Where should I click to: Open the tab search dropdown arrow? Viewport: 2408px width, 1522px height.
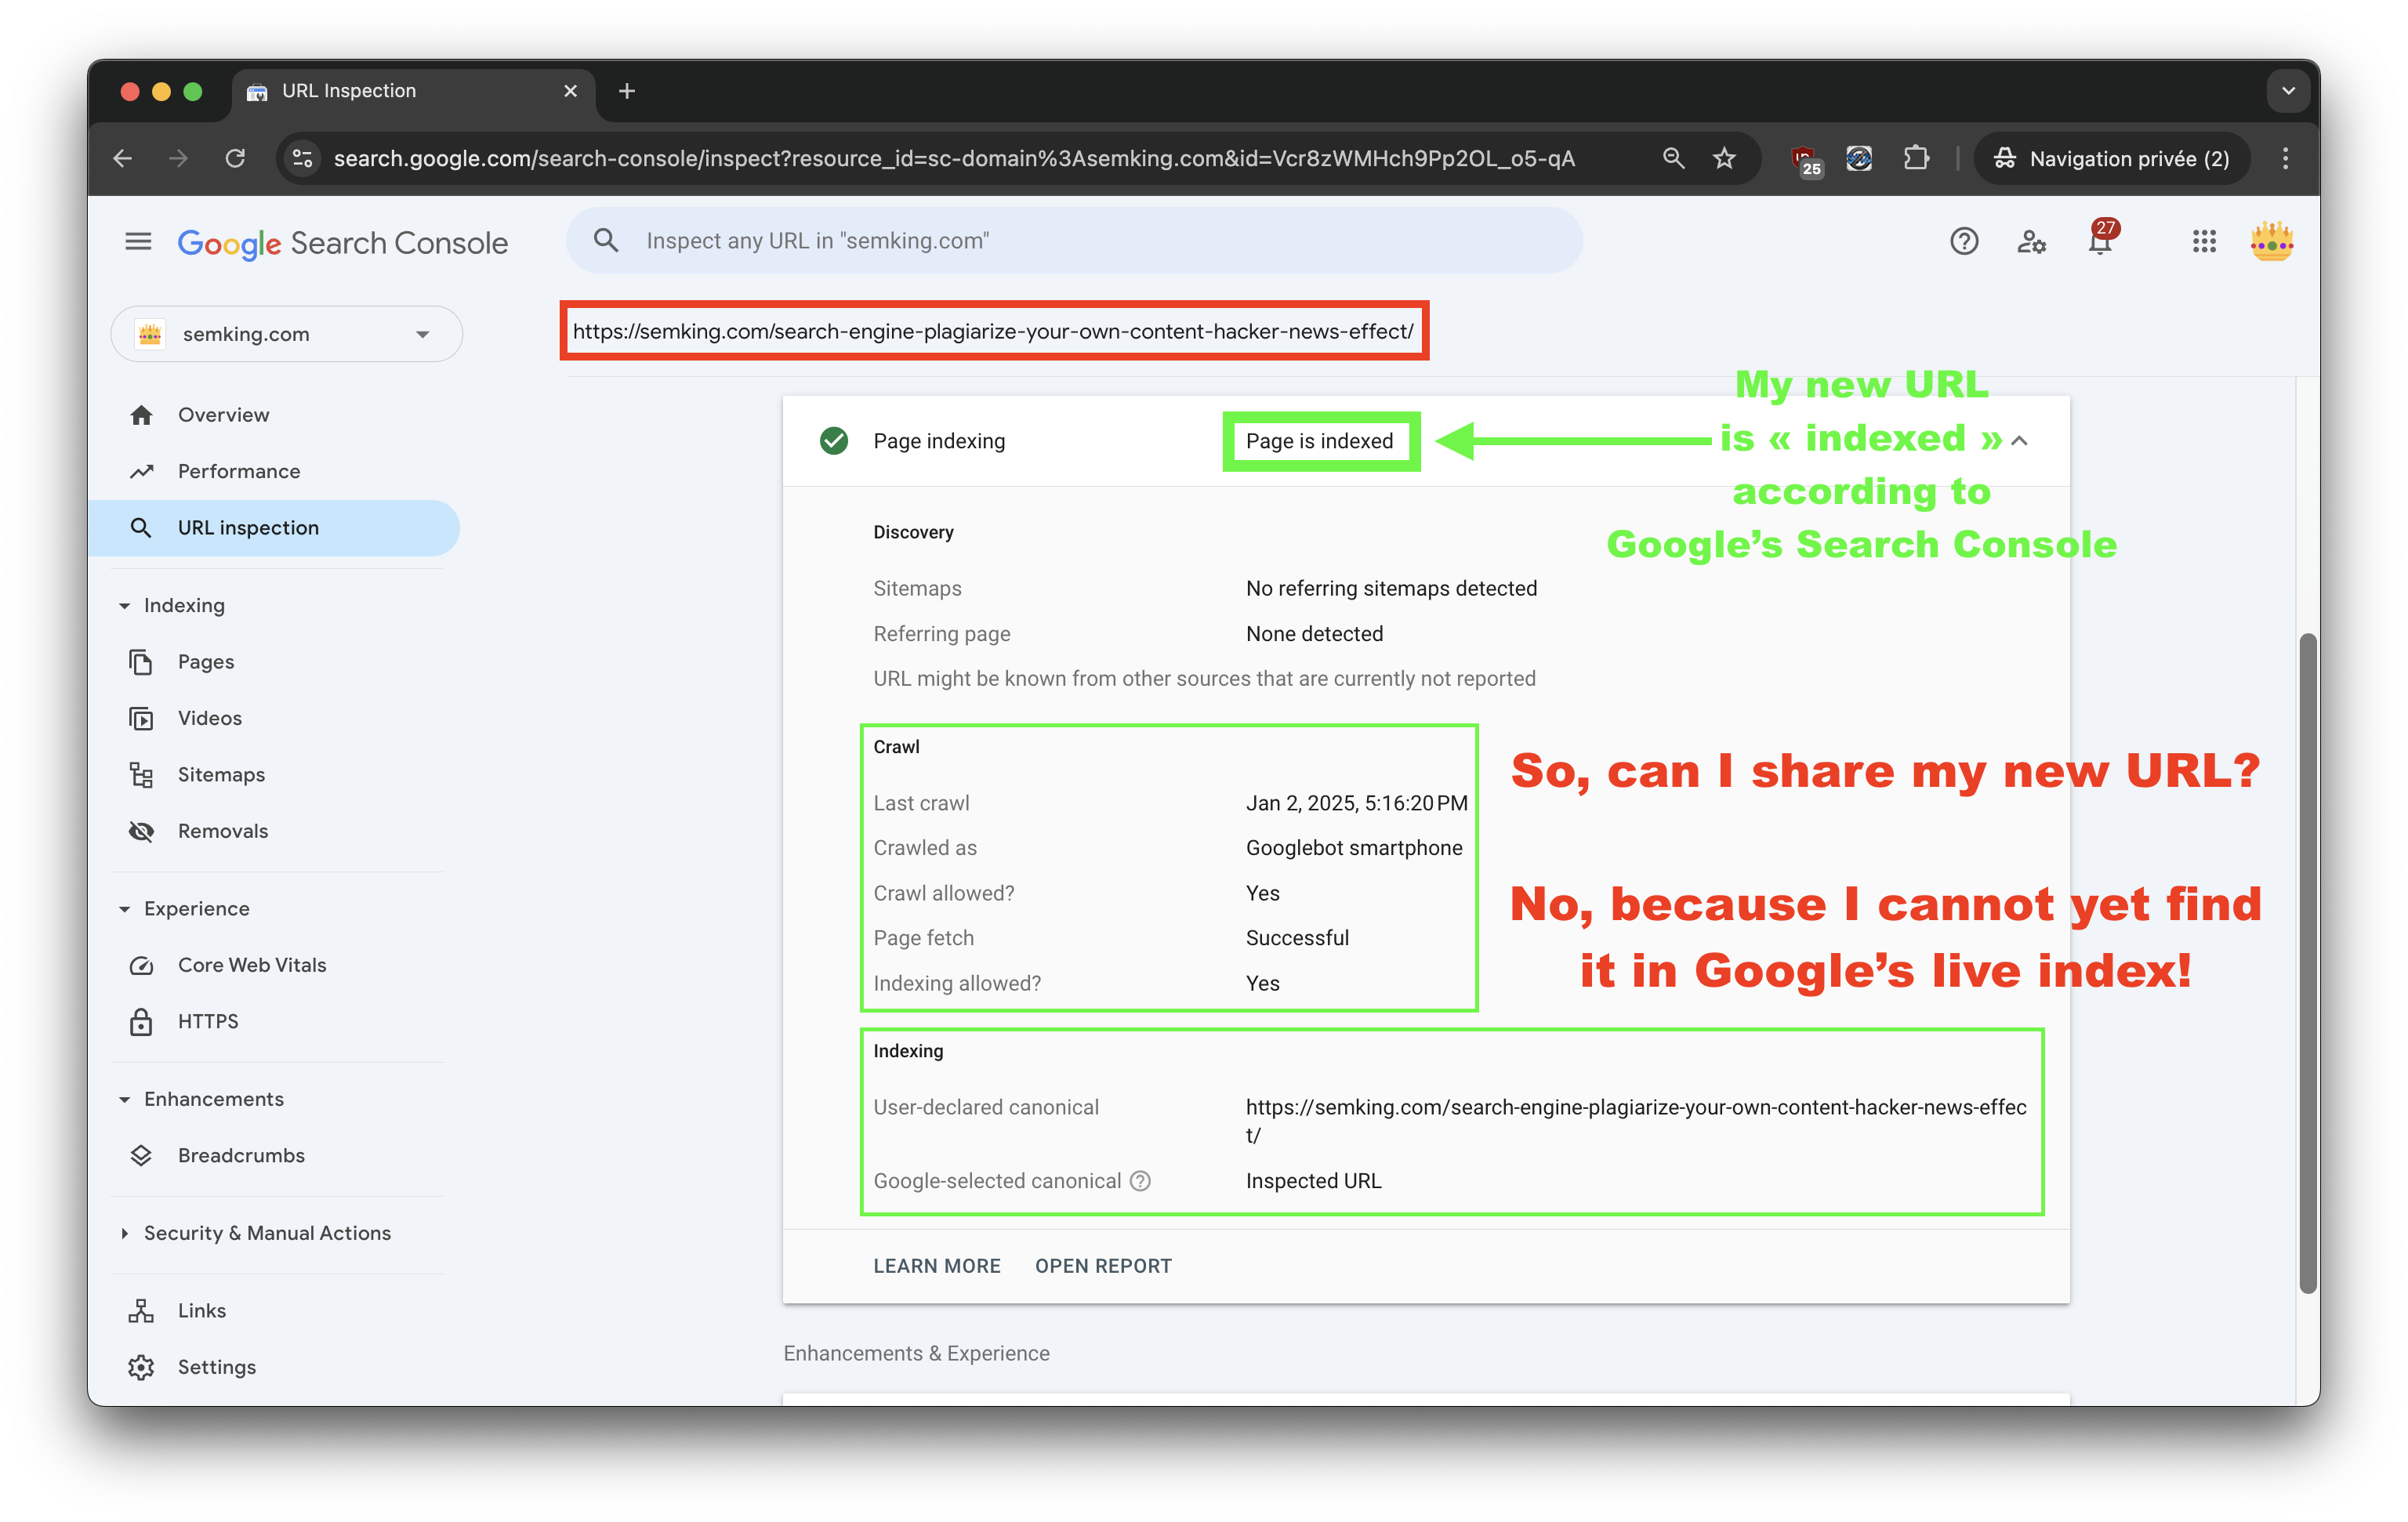2288,91
